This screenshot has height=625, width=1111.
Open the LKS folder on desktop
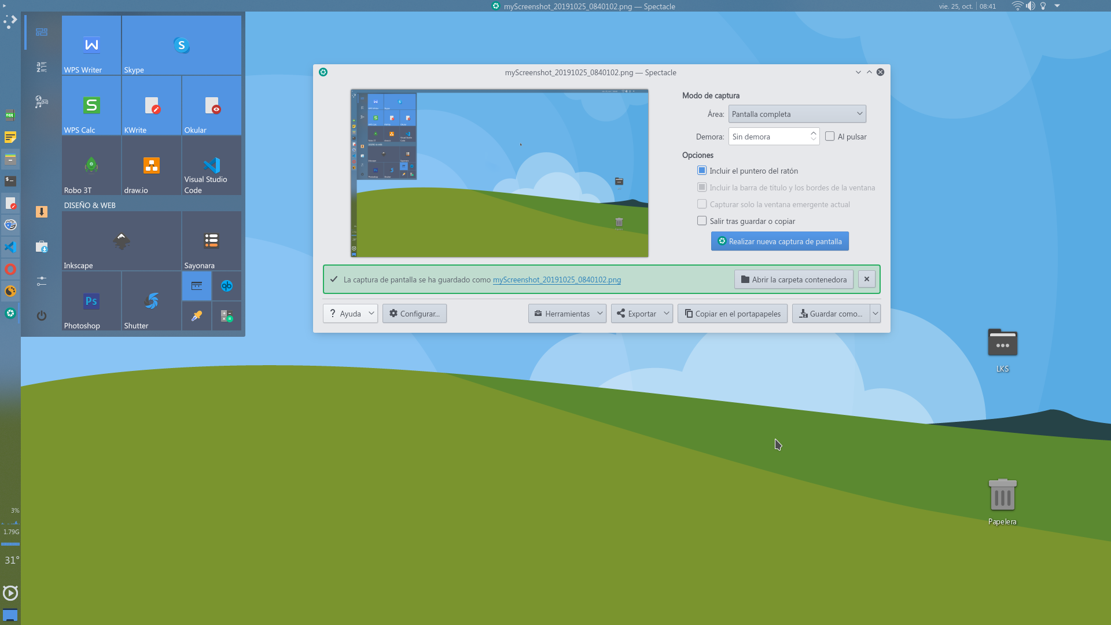point(1002,350)
